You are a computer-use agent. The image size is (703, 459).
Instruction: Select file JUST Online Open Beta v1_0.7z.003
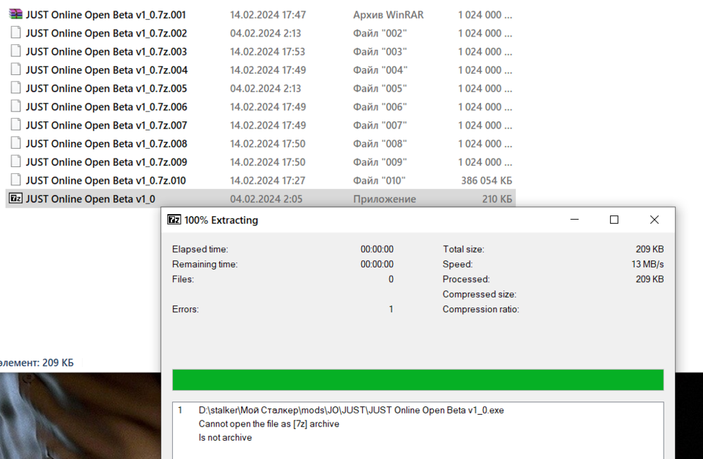106,51
